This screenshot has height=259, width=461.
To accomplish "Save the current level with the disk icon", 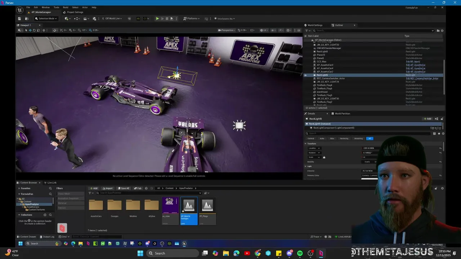I will click(19, 18).
